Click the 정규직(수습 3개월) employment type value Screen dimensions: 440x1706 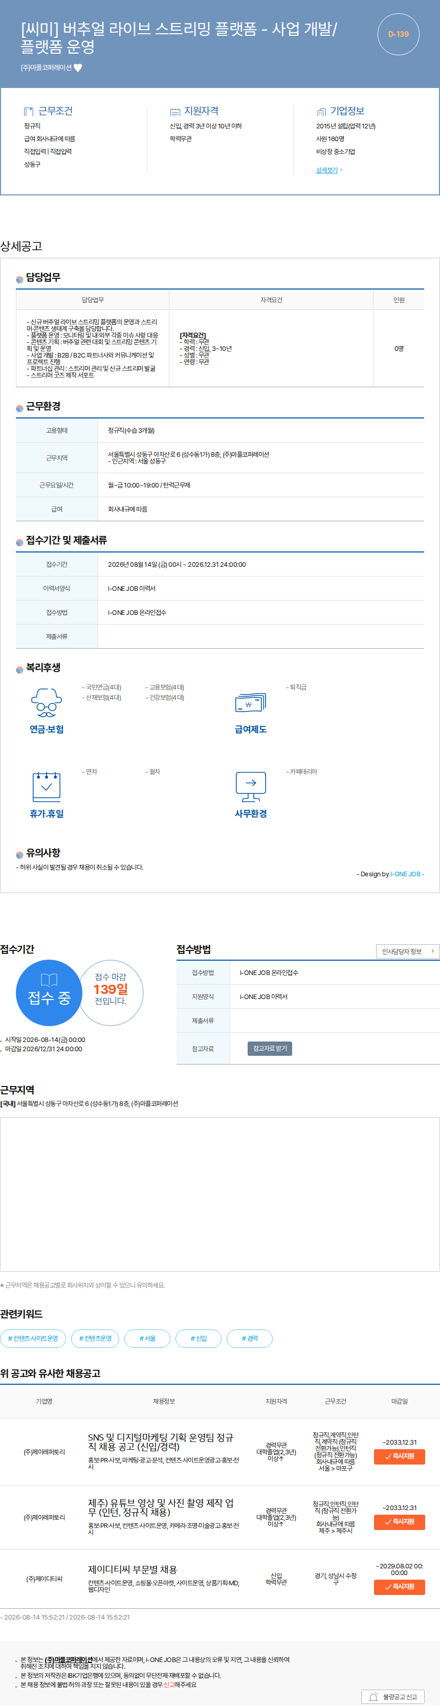tap(131, 431)
